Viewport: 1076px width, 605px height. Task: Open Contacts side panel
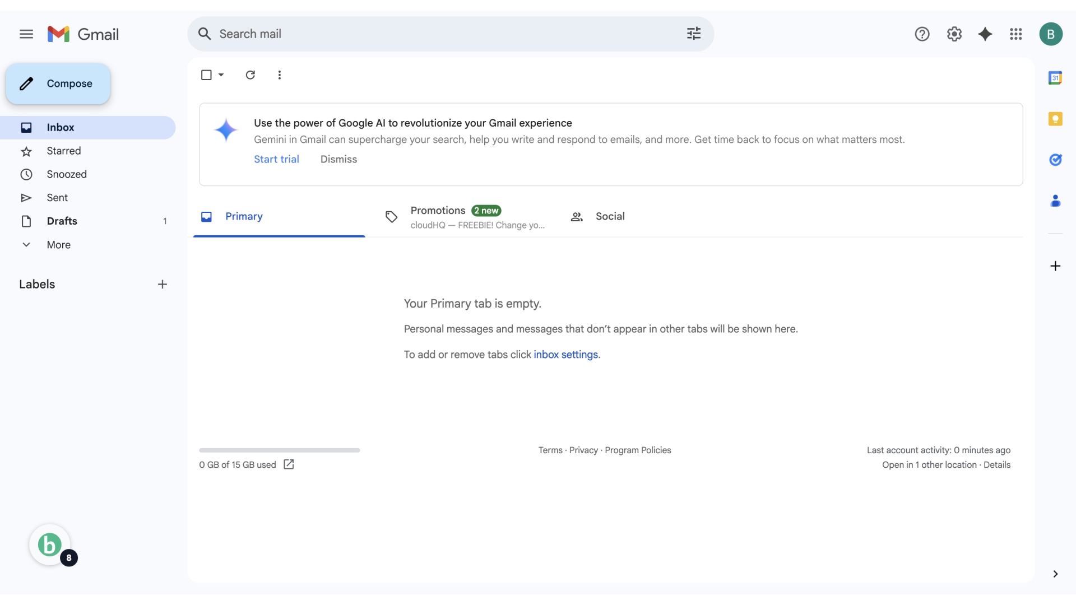click(1055, 201)
